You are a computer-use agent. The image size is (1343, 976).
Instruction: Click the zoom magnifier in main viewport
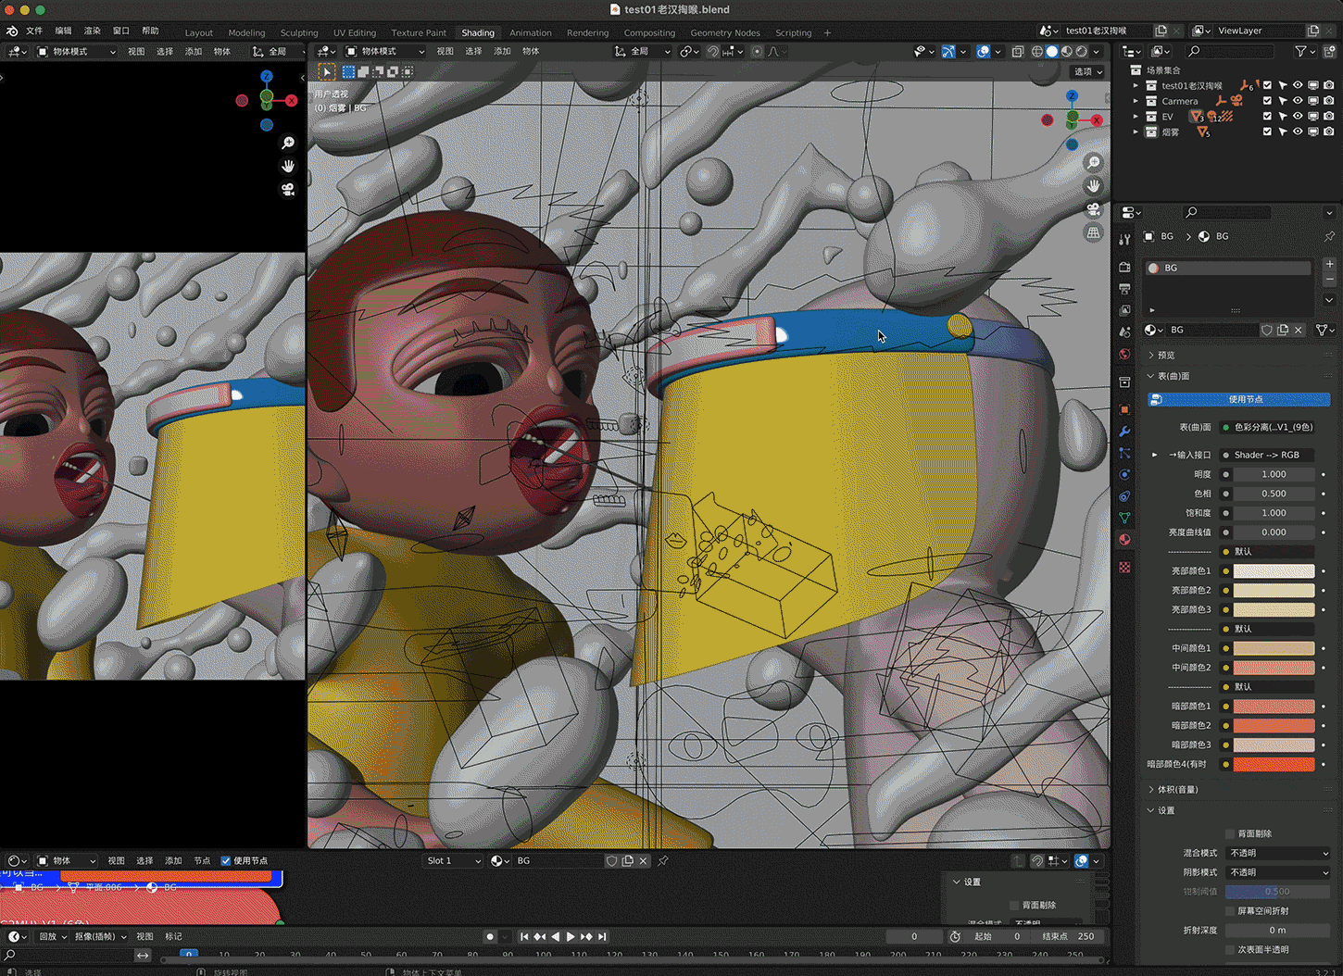click(1094, 162)
